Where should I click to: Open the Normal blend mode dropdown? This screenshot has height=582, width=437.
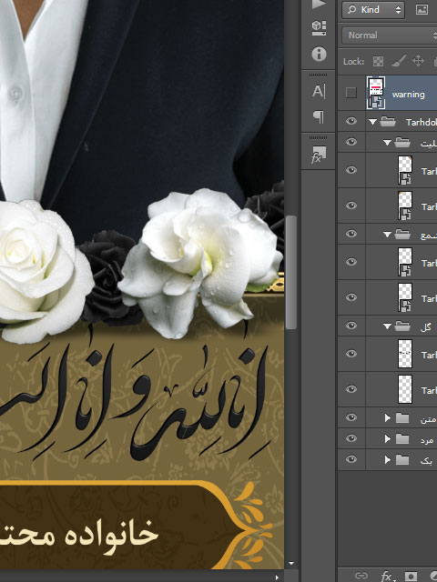389,35
